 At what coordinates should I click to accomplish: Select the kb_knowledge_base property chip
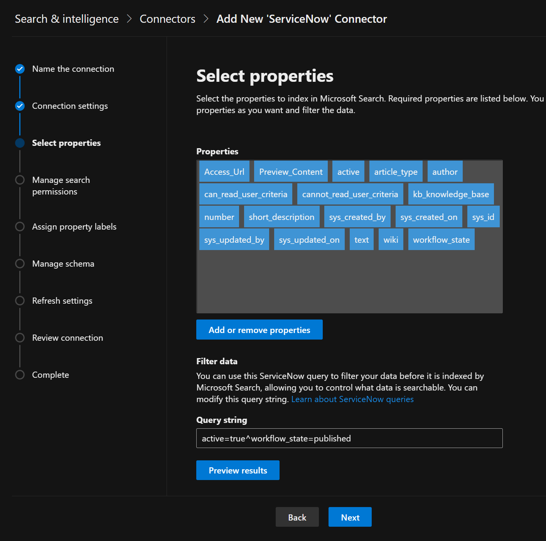coord(450,194)
